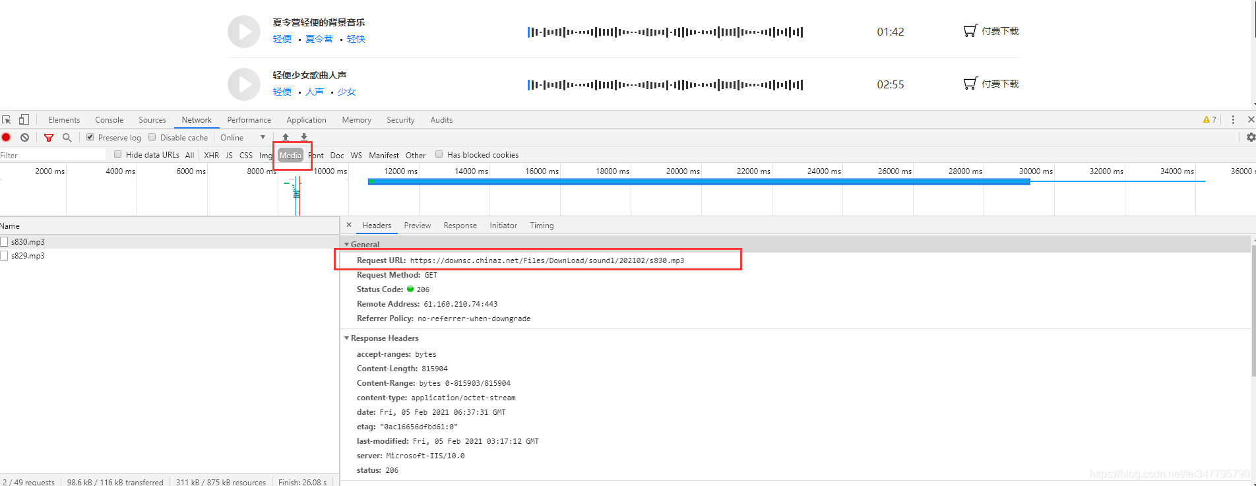
Task: Click the import HAR upload arrow
Action: 286,137
